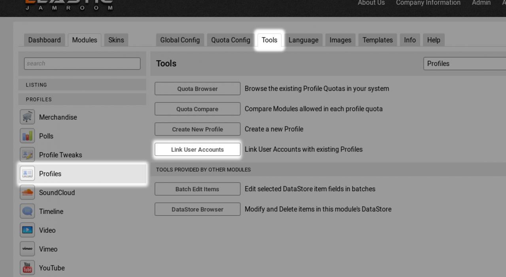This screenshot has width=506, height=277.
Task: Select the Tools tab
Action: (270, 40)
